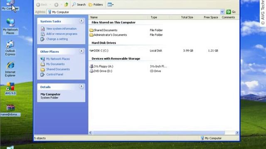This screenshot has height=149, width=266.
Task: Open the Forward history dropdown arrow
Action: (x=62, y=5)
